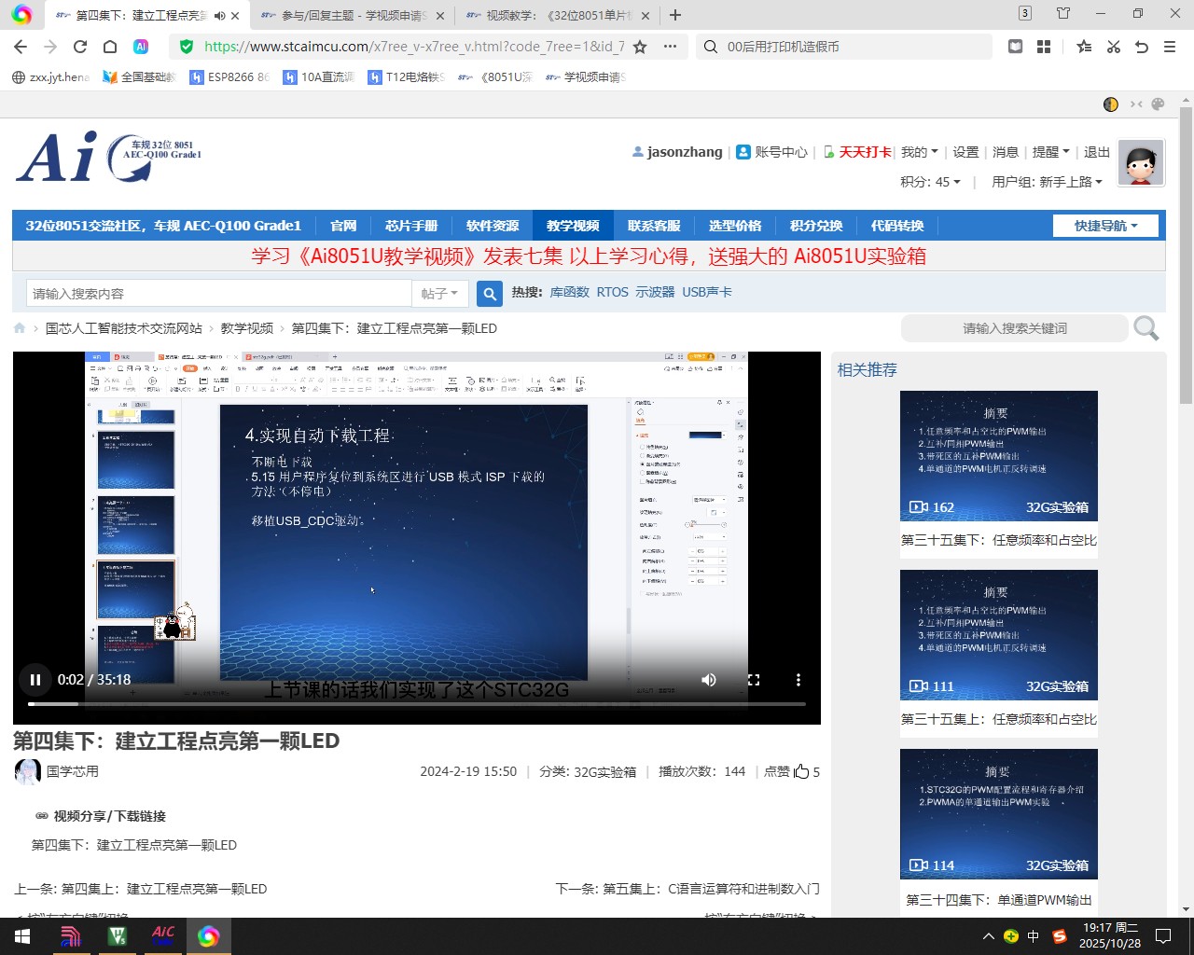The height and width of the screenshot is (955, 1194).
Task: Open the browser reading mode icon
Action: pyautogui.click(x=1015, y=46)
